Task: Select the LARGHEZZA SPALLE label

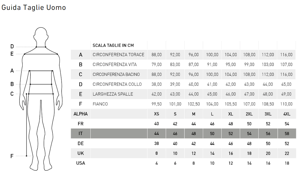Action: pos(113,94)
